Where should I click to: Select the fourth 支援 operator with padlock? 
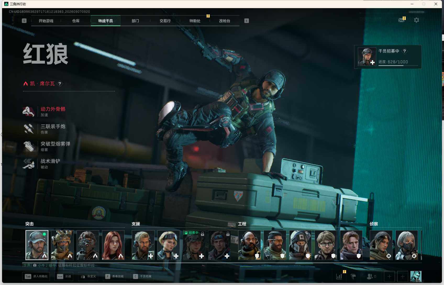[x=219, y=245]
